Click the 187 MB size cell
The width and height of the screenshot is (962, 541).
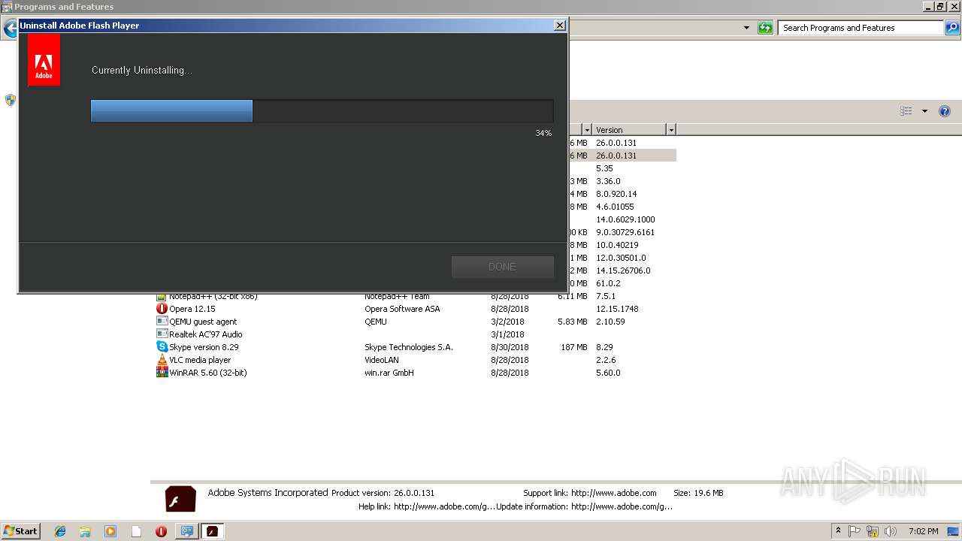(x=573, y=347)
